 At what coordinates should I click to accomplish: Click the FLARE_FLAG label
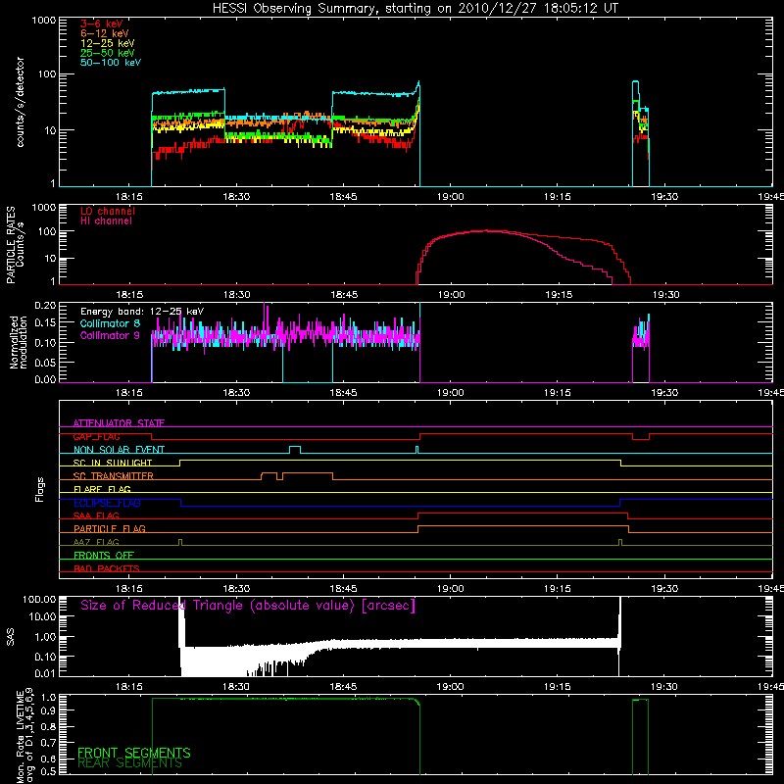pyautogui.click(x=102, y=489)
